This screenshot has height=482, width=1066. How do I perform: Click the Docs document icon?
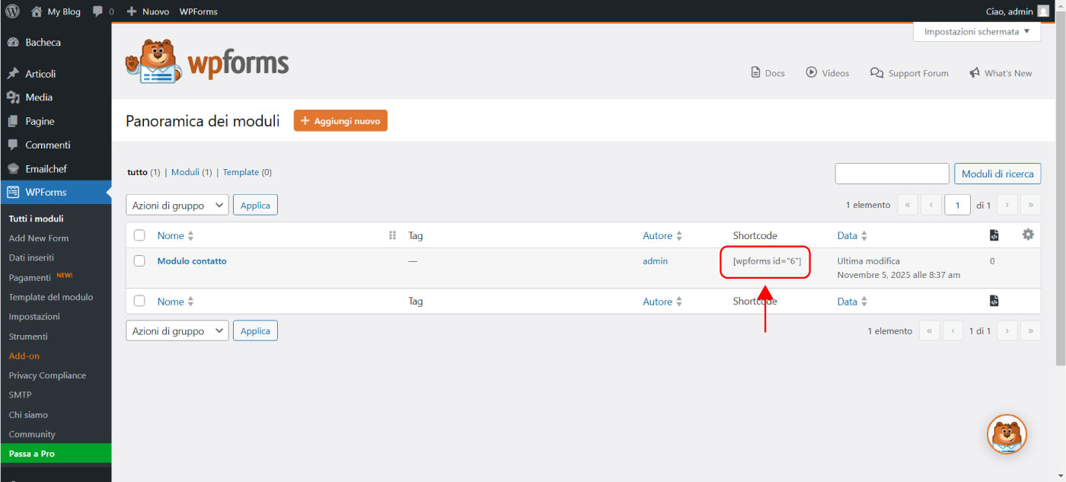pos(755,73)
